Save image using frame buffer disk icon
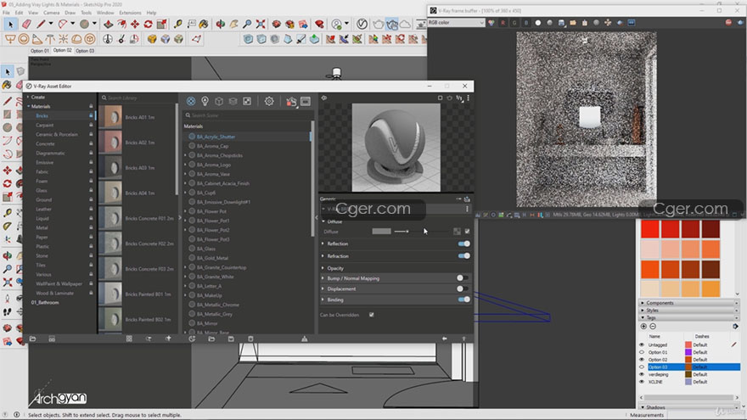Screen dimensions: 747x420 pos(561,22)
